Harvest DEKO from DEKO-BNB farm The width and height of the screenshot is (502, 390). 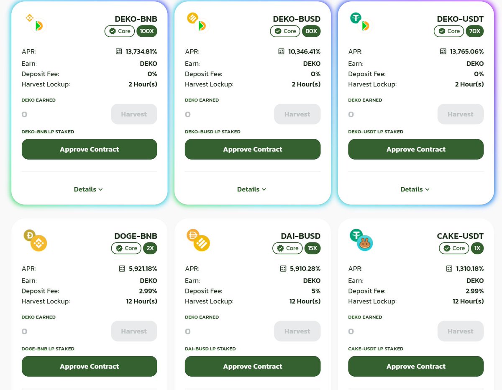tap(134, 114)
